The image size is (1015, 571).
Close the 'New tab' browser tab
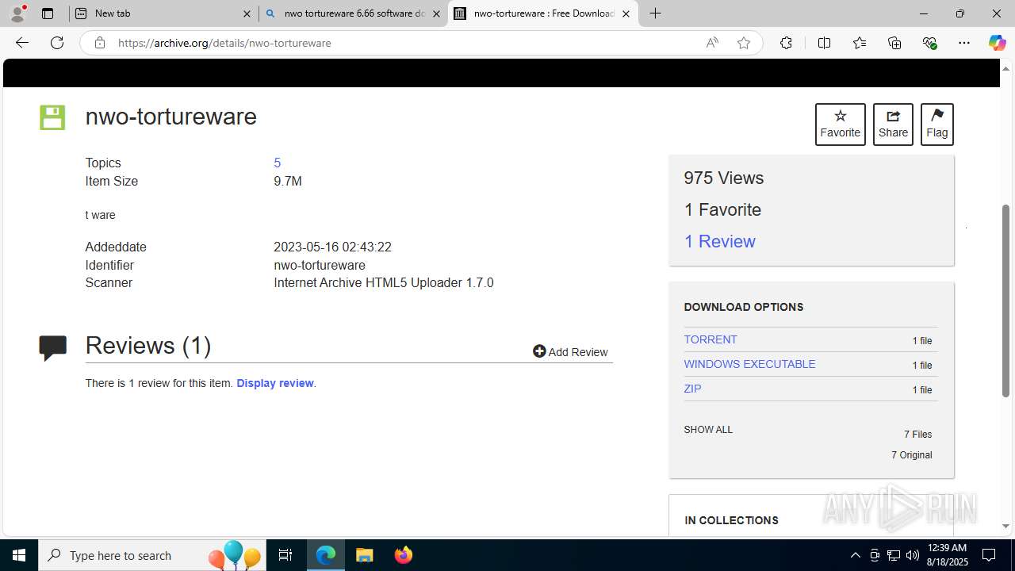[x=247, y=13]
